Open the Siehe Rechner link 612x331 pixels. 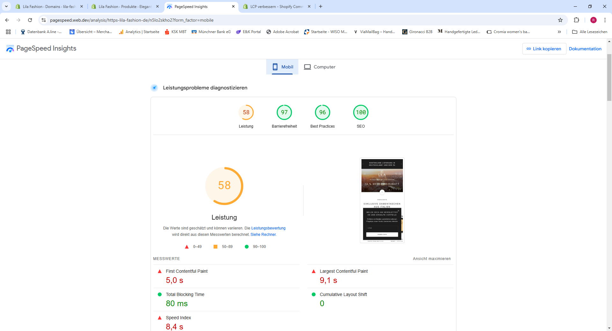[x=263, y=235]
